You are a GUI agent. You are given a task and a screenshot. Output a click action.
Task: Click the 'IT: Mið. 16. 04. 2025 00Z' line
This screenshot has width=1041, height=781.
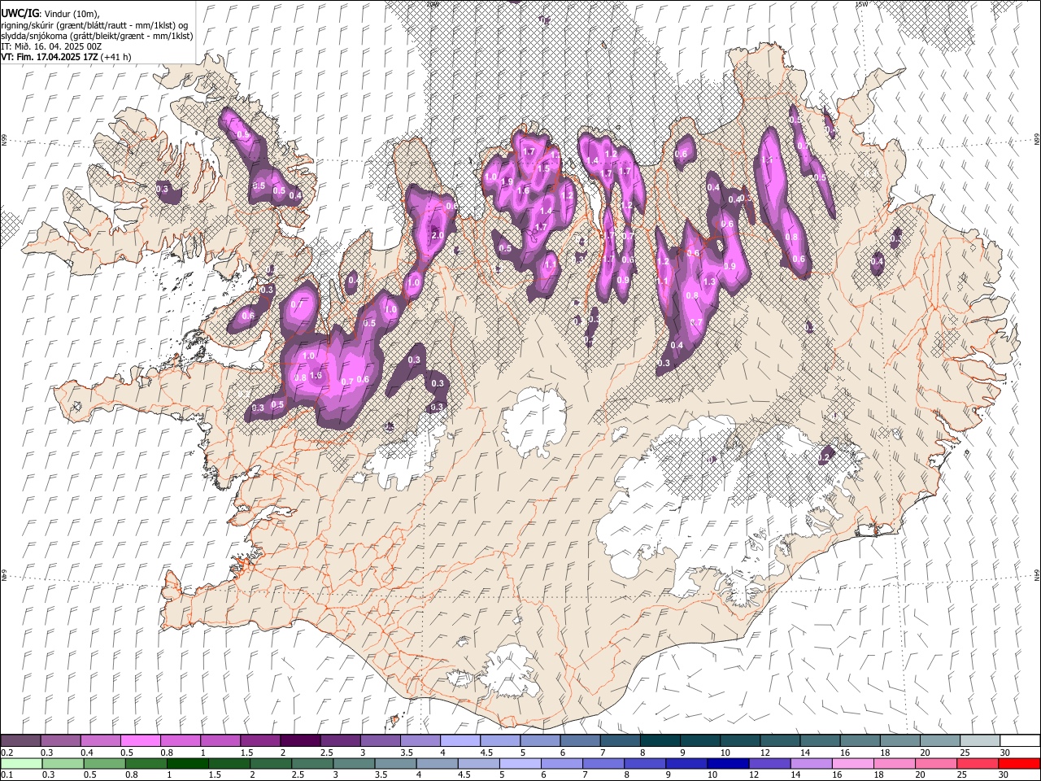pos(51,46)
